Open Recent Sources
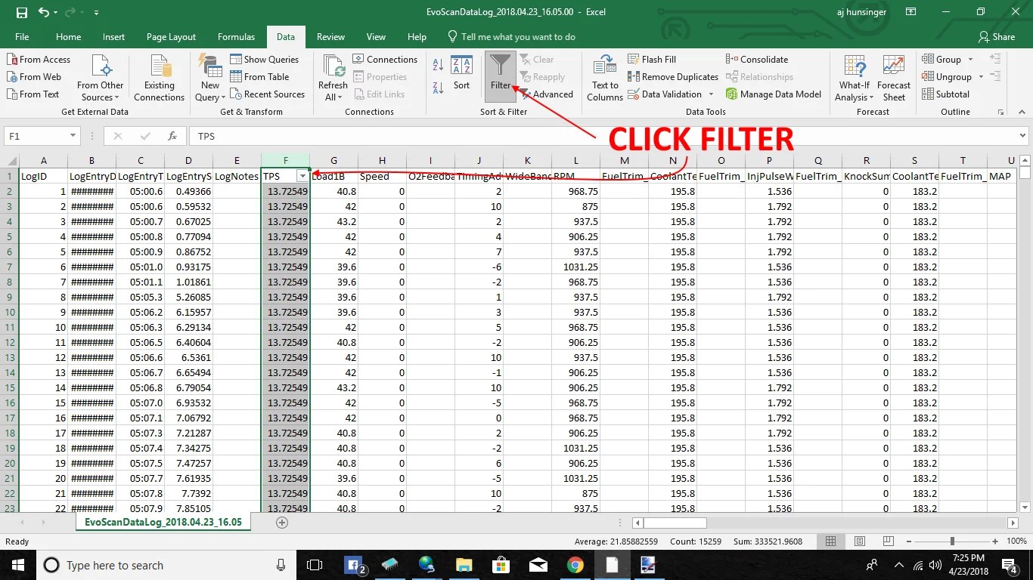 coord(268,94)
